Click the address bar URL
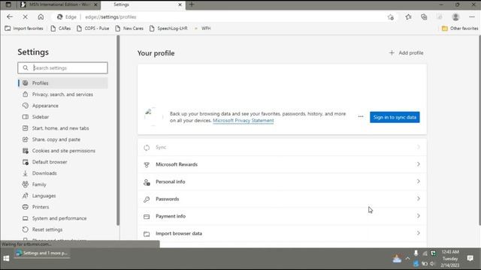Screen dimensions: 481x270 (x=110, y=17)
